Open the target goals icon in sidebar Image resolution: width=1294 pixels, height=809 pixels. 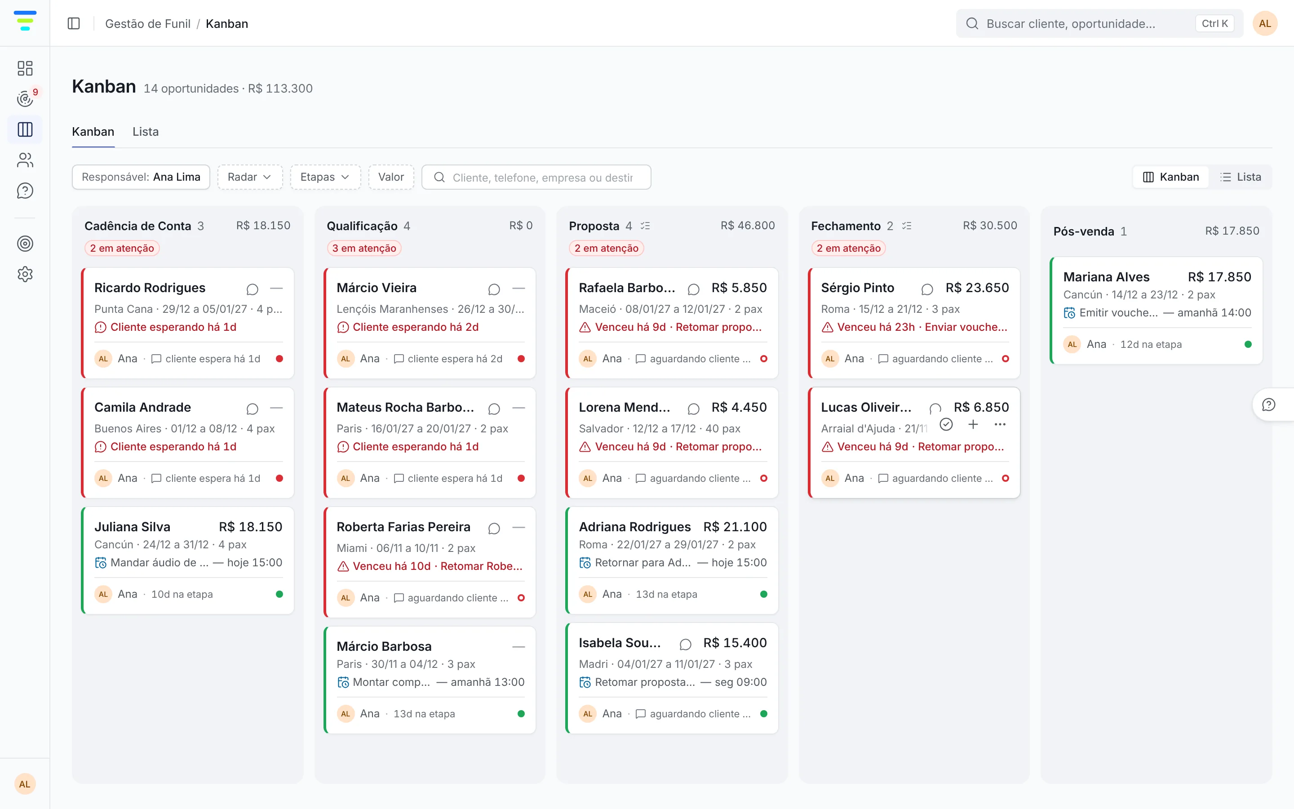[25, 244]
